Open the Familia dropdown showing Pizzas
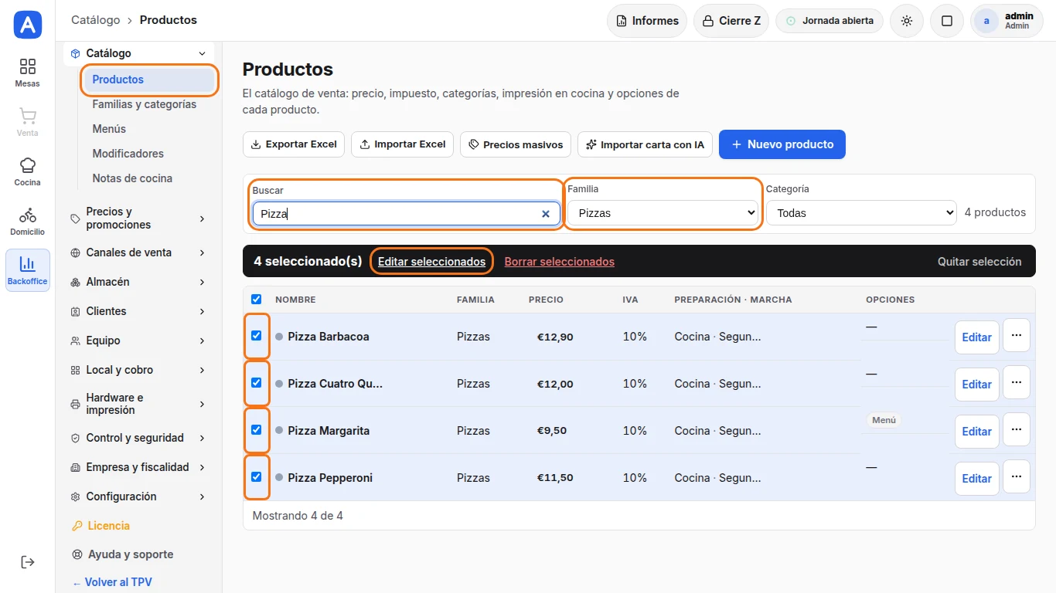The height and width of the screenshot is (593, 1056). (x=663, y=213)
